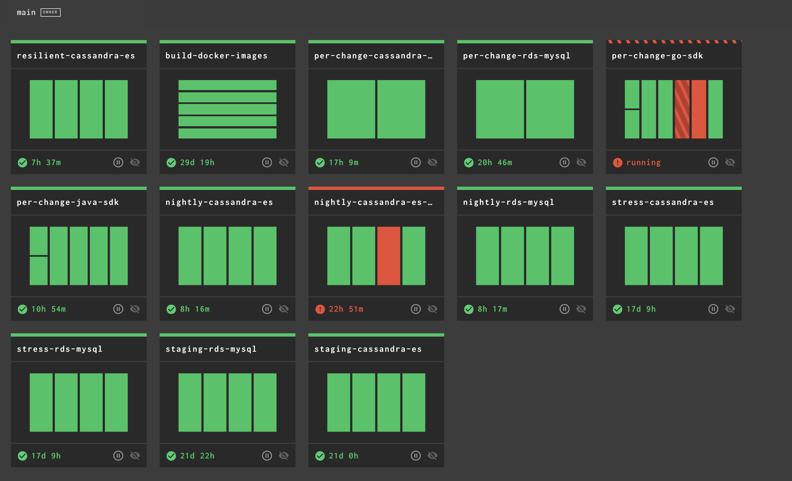Hide the staging-rds-mysql pipeline
The image size is (792, 481).
point(284,456)
